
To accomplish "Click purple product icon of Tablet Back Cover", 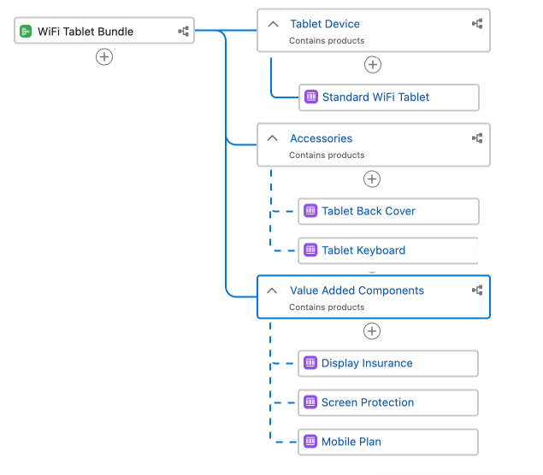I will click(x=310, y=211).
